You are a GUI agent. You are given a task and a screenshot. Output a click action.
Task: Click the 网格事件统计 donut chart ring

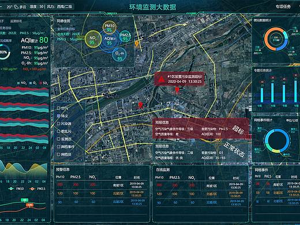click(277, 141)
